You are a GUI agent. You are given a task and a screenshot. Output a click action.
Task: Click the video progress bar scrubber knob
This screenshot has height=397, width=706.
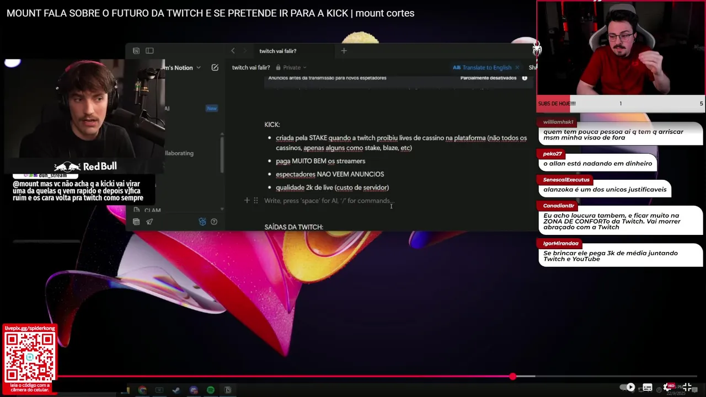(513, 377)
